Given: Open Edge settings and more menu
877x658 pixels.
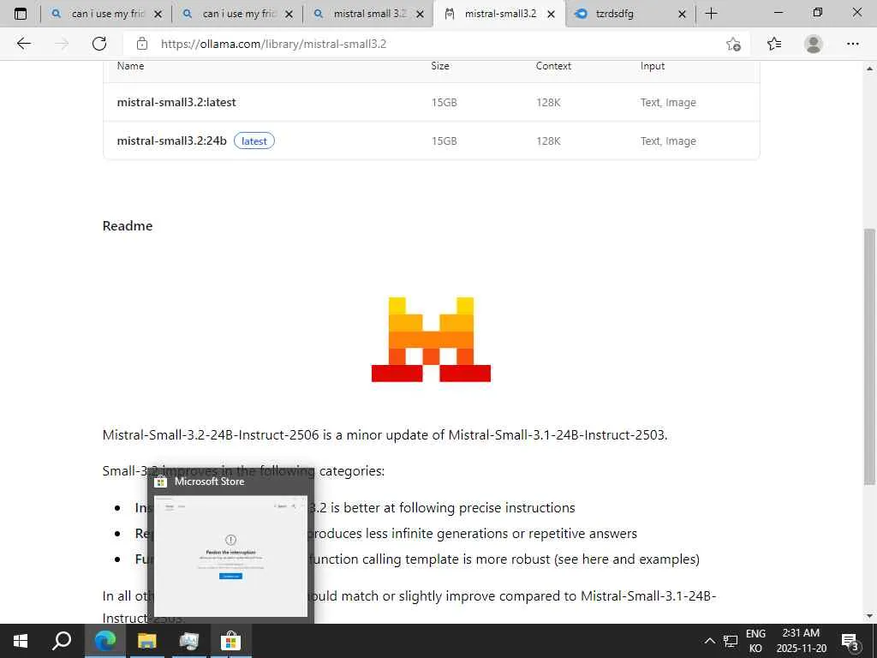Looking at the screenshot, I should (x=852, y=44).
